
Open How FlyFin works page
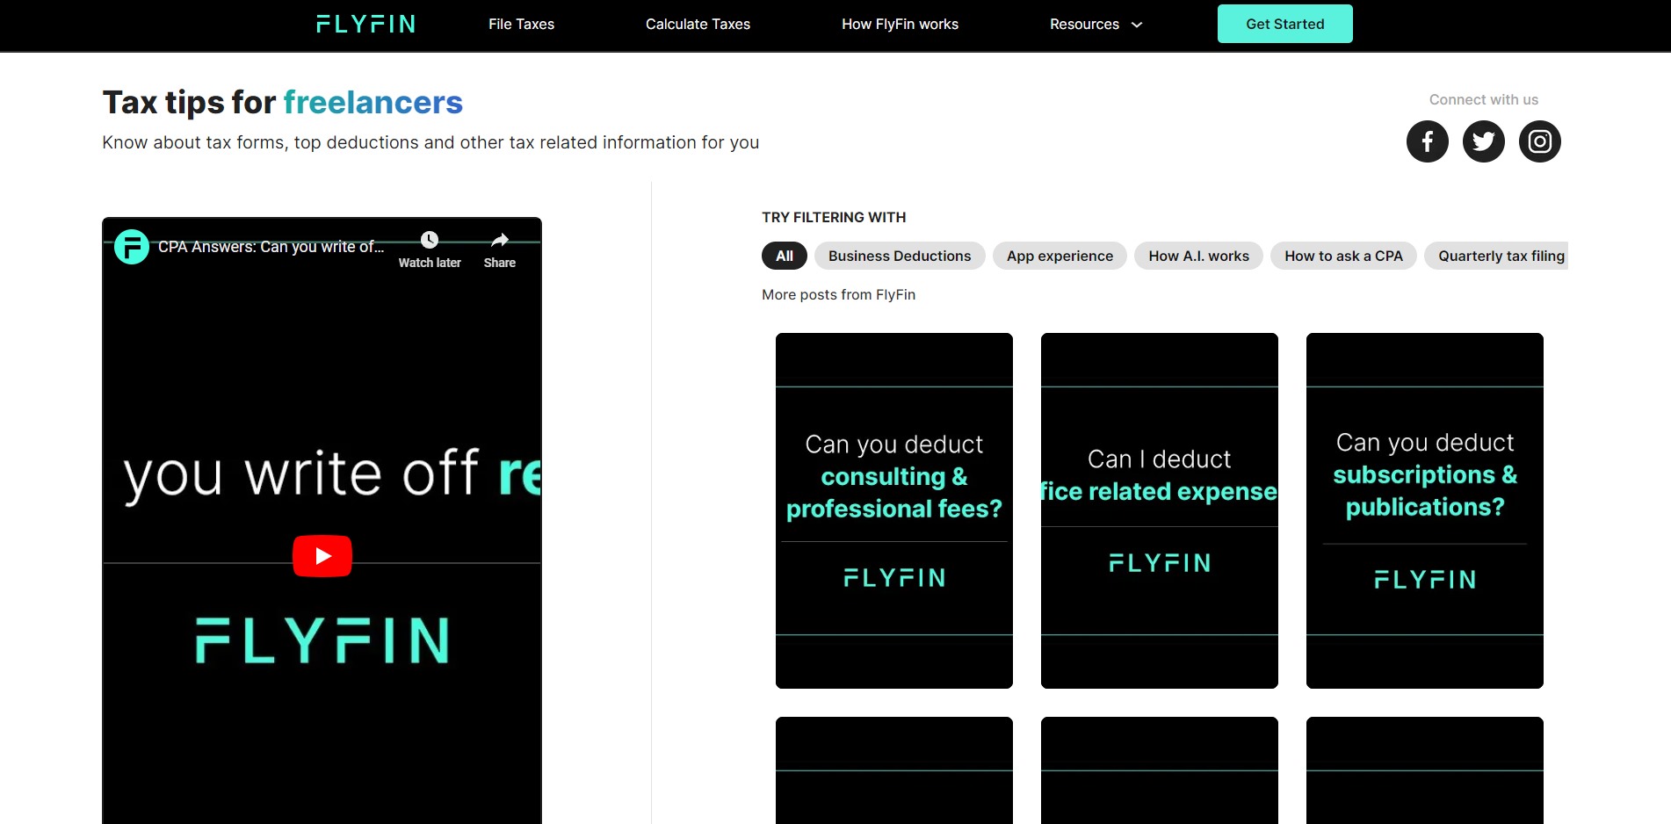(900, 24)
